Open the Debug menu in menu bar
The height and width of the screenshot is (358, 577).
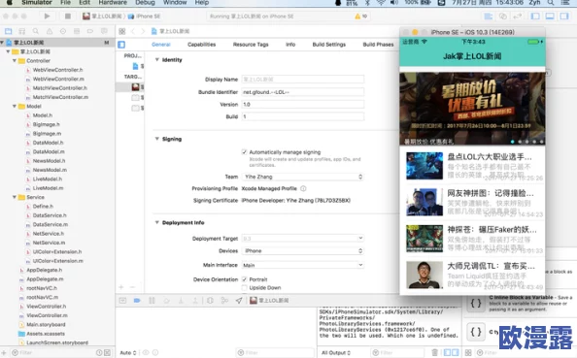coord(145,3)
